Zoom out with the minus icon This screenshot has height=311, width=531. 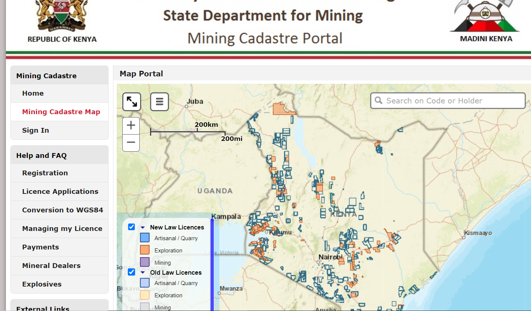131,142
